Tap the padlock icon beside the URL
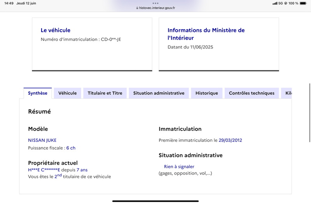This screenshot has height=204, width=311. (x=137, y=8)
